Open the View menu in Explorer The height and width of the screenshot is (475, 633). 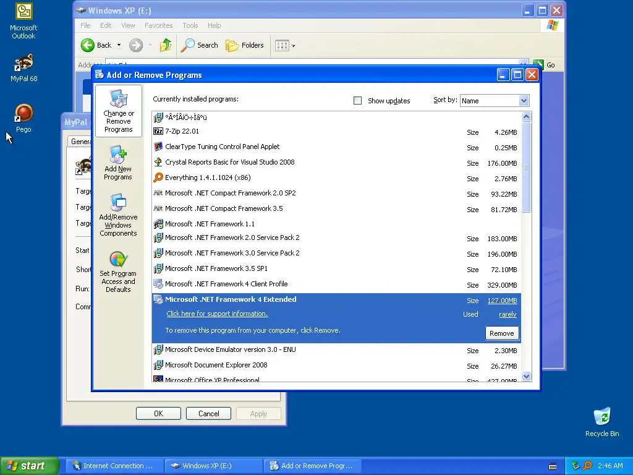click(x=129, y=25)
